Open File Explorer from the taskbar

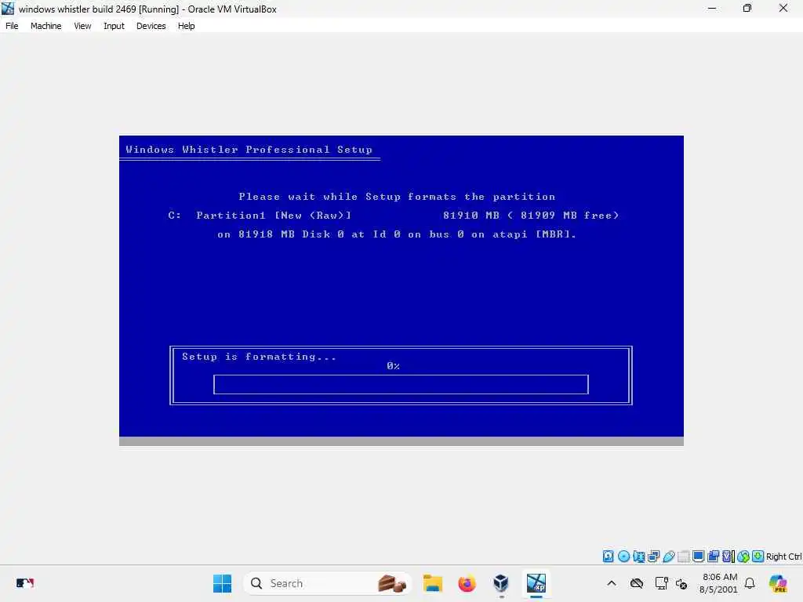click(433, 583)
